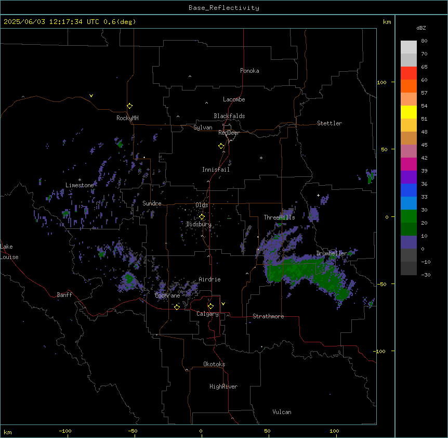This screenshot has width=448, height=438.
Task: Click the HighRiver label
Action: (x=223, y=387)
